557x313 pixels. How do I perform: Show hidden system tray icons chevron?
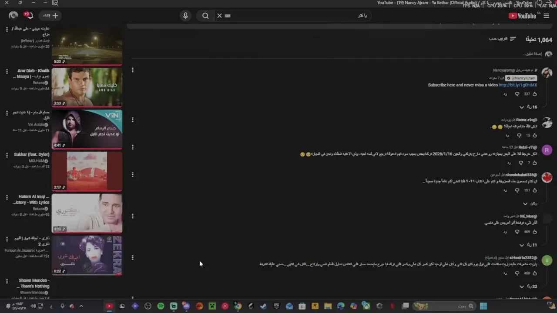pos(81,306)
